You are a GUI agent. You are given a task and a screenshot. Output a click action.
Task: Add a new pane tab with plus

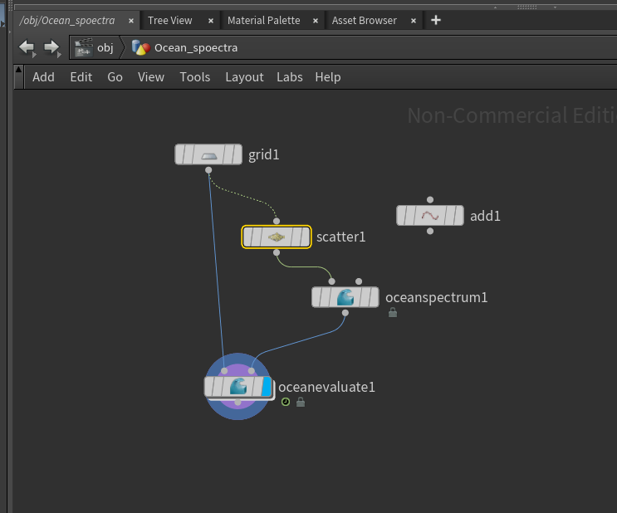pos(436,20)
